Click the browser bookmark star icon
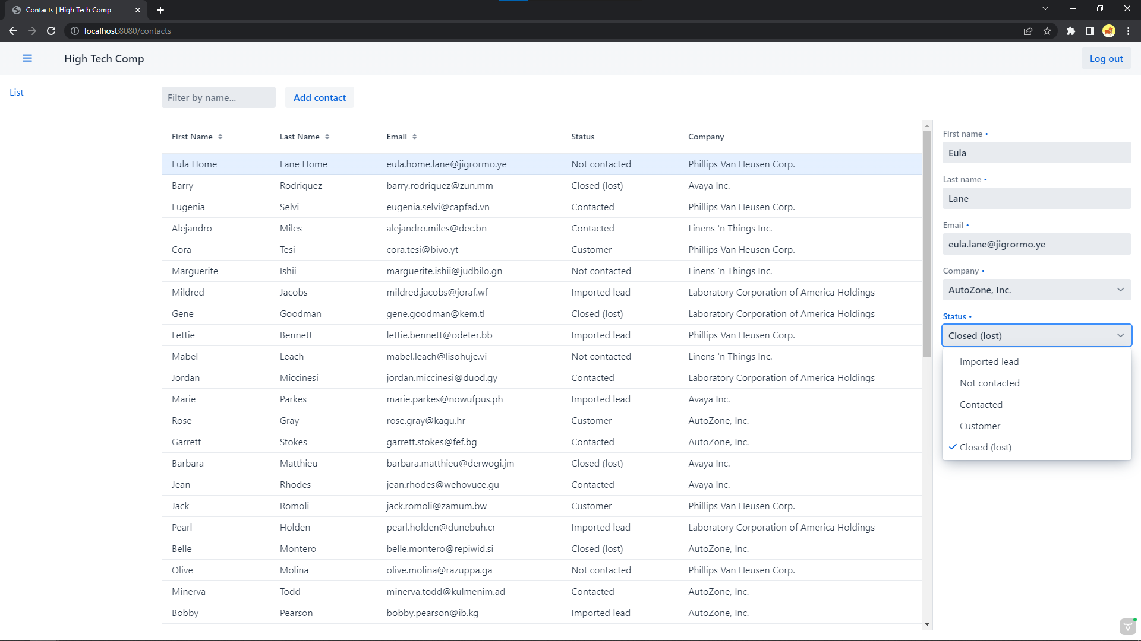 tap(1048, 31)
